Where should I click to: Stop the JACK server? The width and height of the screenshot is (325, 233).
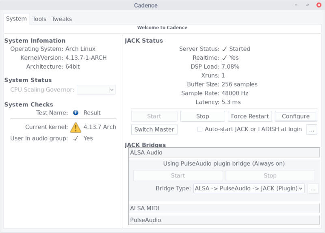202,116
